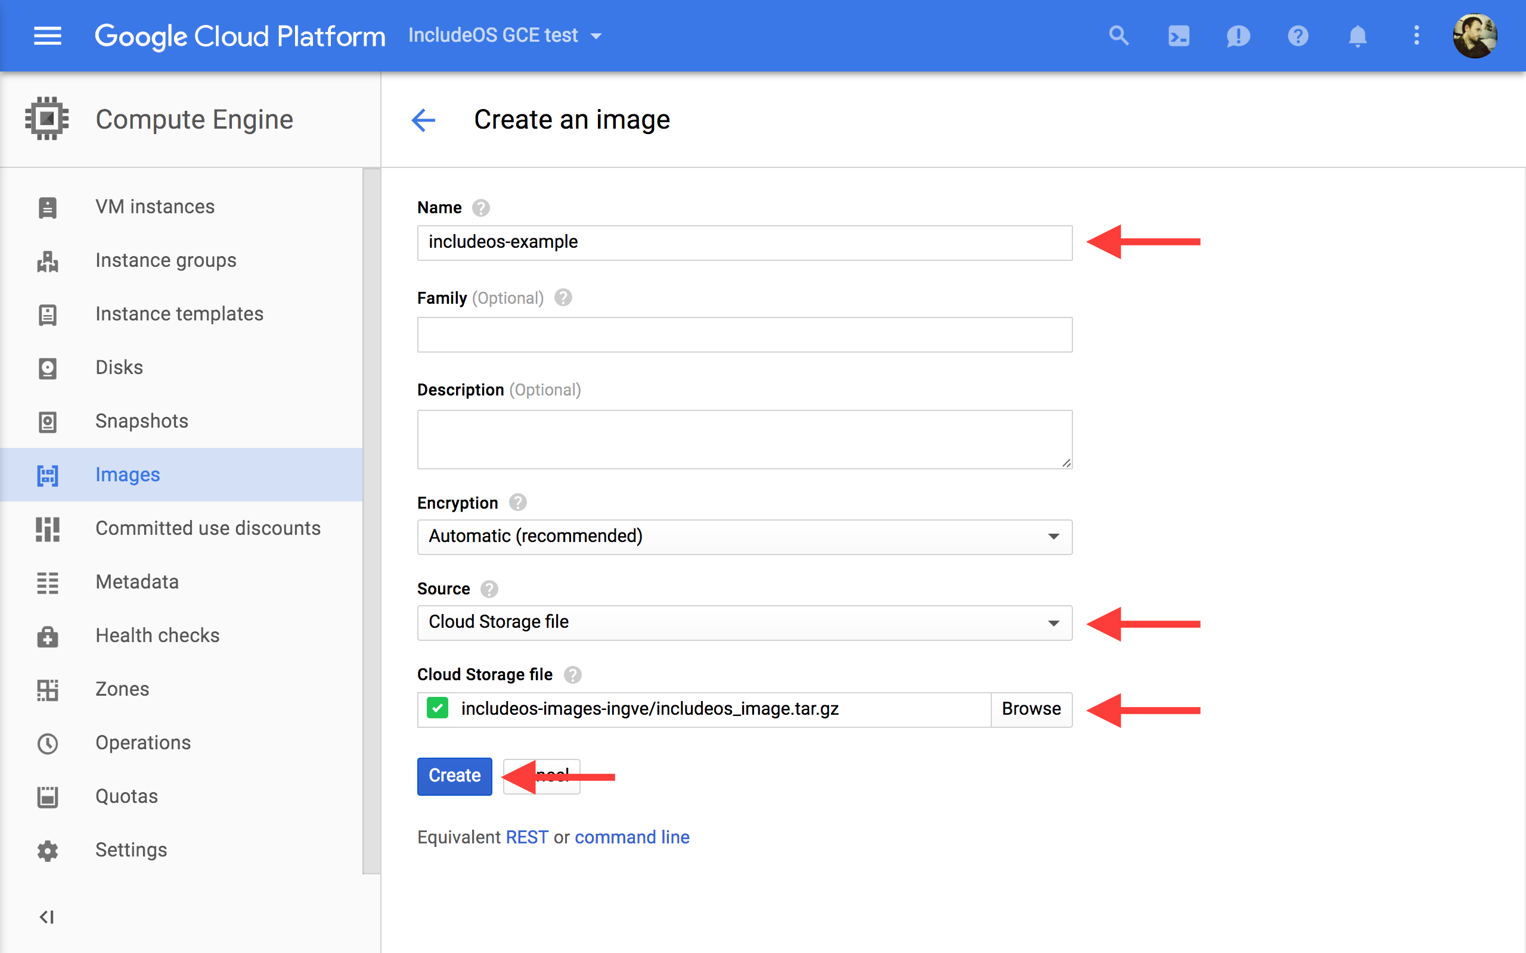Go to Instance groups

(181, 261)
